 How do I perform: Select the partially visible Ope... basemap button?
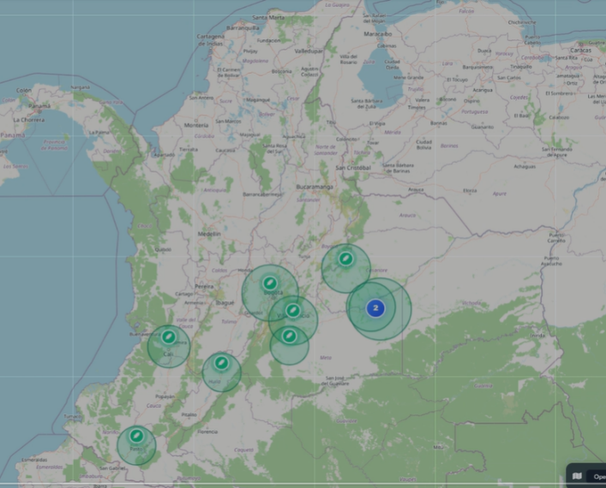597,476
